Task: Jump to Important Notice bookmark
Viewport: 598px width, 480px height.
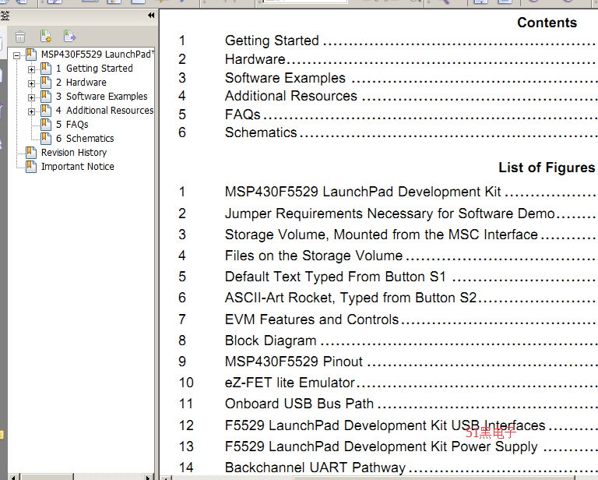Action: (x=77, y=167)
